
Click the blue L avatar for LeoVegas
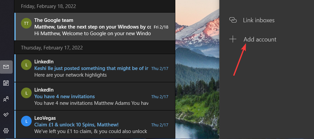pyautogui.click(x=26, y=121)
